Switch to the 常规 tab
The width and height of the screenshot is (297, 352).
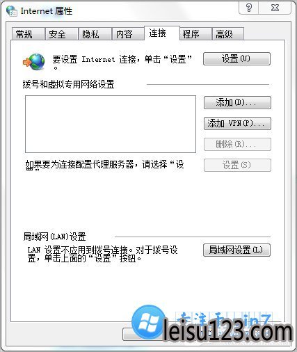click(28, 34)
